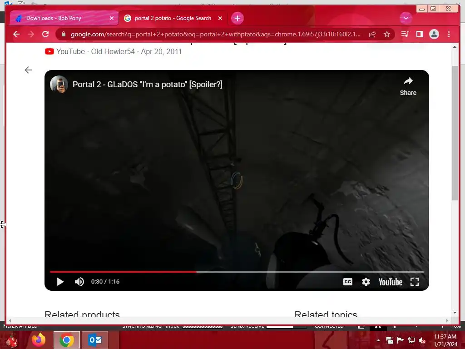Open Chrome's media control icon
This screenshot has height=349, width=465.
405,34
